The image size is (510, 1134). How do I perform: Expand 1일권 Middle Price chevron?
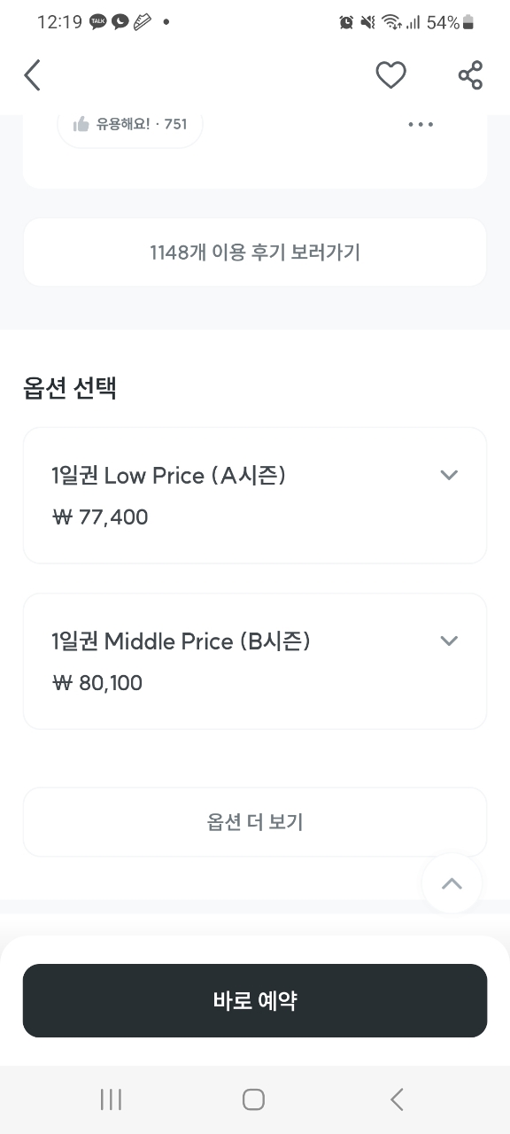pyautogui.click(x=449, y=641)
